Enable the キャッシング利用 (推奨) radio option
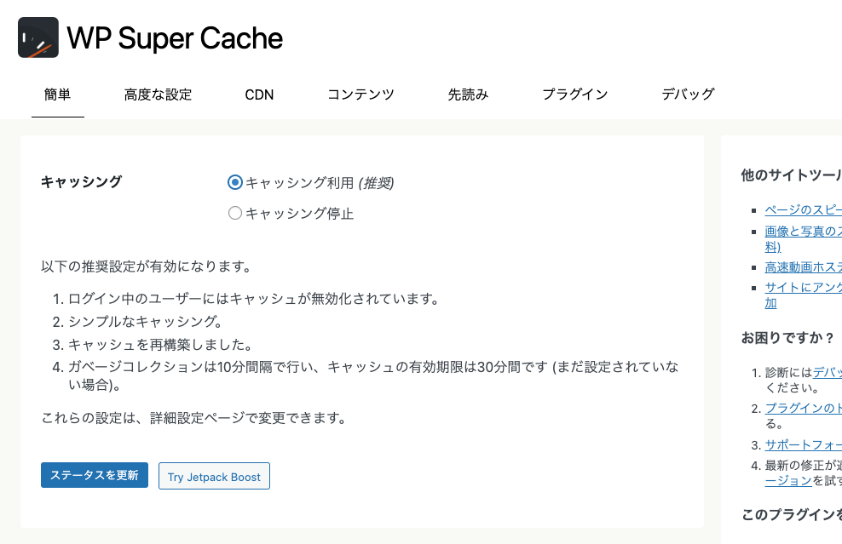The width and height of the screenshot is (842, 544). [235, 182]
